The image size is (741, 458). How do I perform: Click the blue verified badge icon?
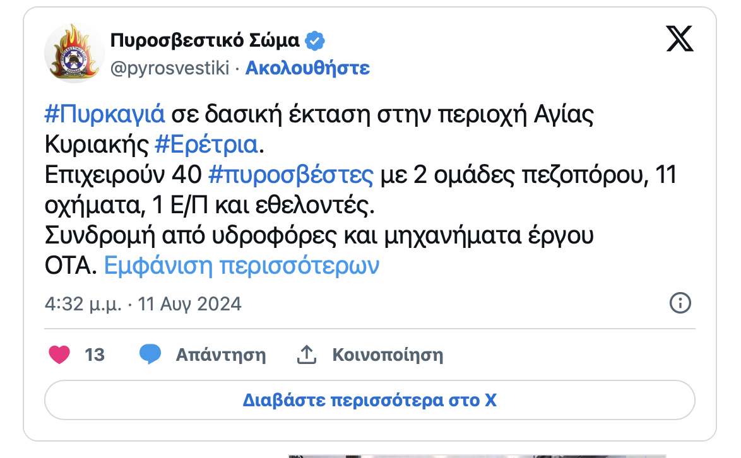[315, 41]
